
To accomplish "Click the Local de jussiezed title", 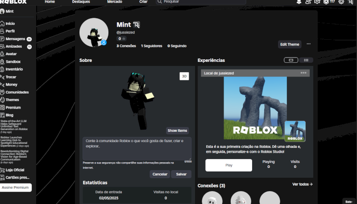I will 219,73.
